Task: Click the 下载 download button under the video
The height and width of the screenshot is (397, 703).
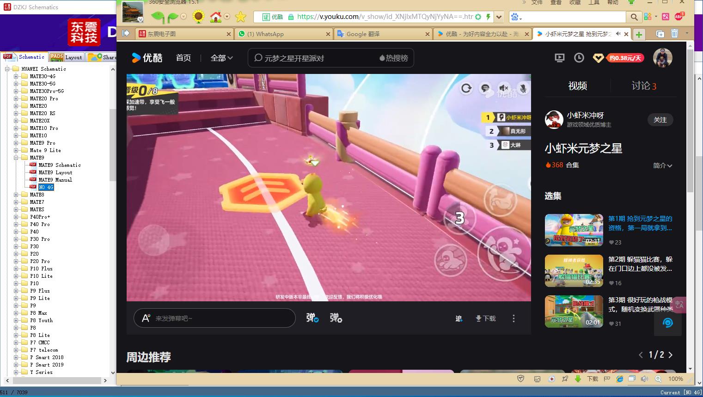Action: [x=485, y=318]
